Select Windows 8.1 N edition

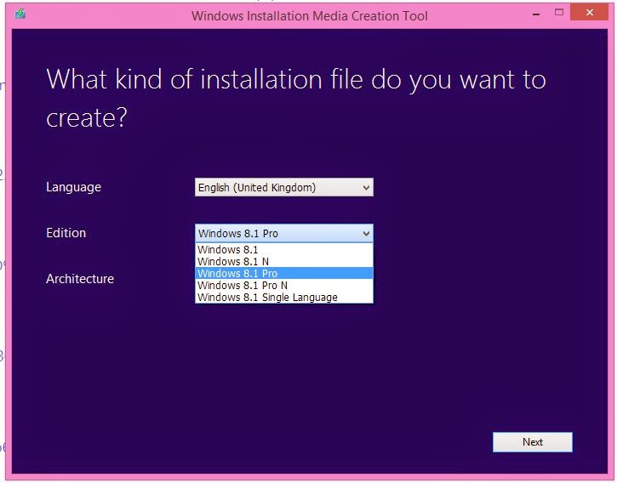pos(283,262)
